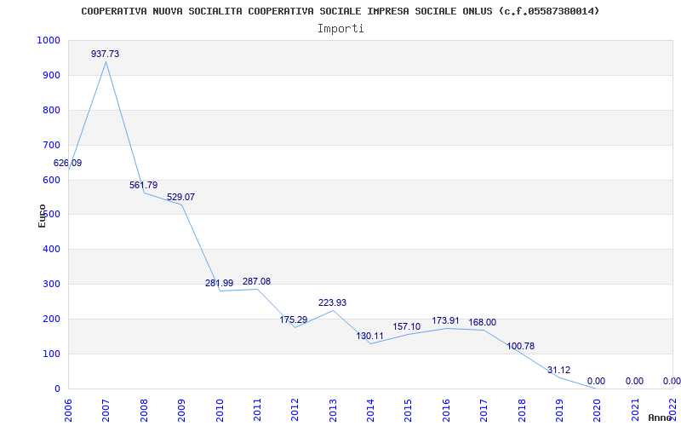Click the 2018 x-axis year label
This screenshot has height=426, width=681.
522,410
